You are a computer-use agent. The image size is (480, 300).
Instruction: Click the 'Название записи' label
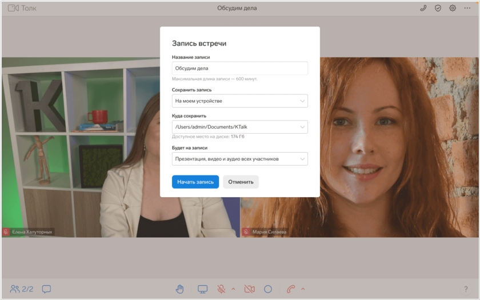point(191,57)
